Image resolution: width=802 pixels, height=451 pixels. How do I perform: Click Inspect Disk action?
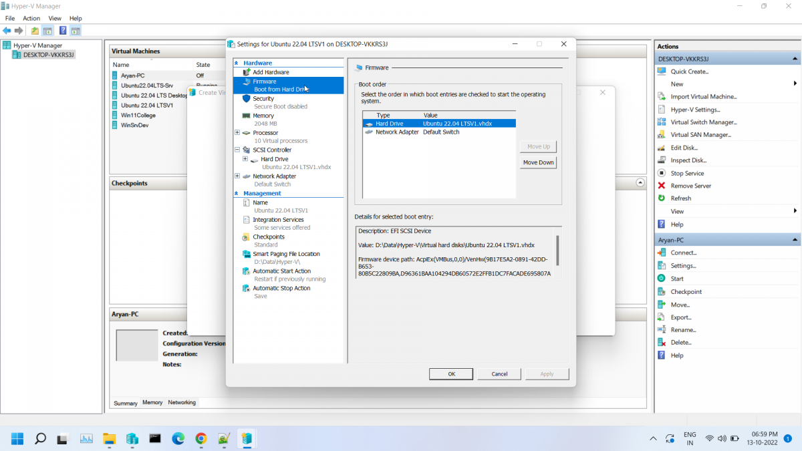[688, 160]
